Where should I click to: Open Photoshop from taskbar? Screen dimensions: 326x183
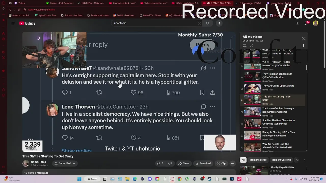(x=232, y=179)
